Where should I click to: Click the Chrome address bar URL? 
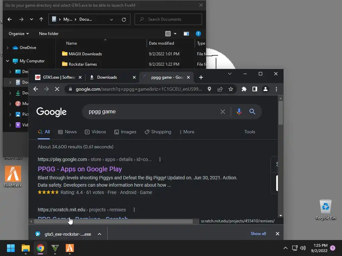coord(139,89)
